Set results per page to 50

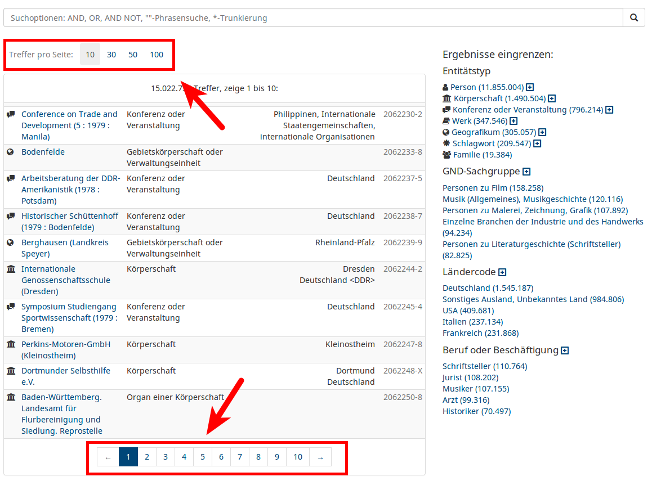(133, 55)
